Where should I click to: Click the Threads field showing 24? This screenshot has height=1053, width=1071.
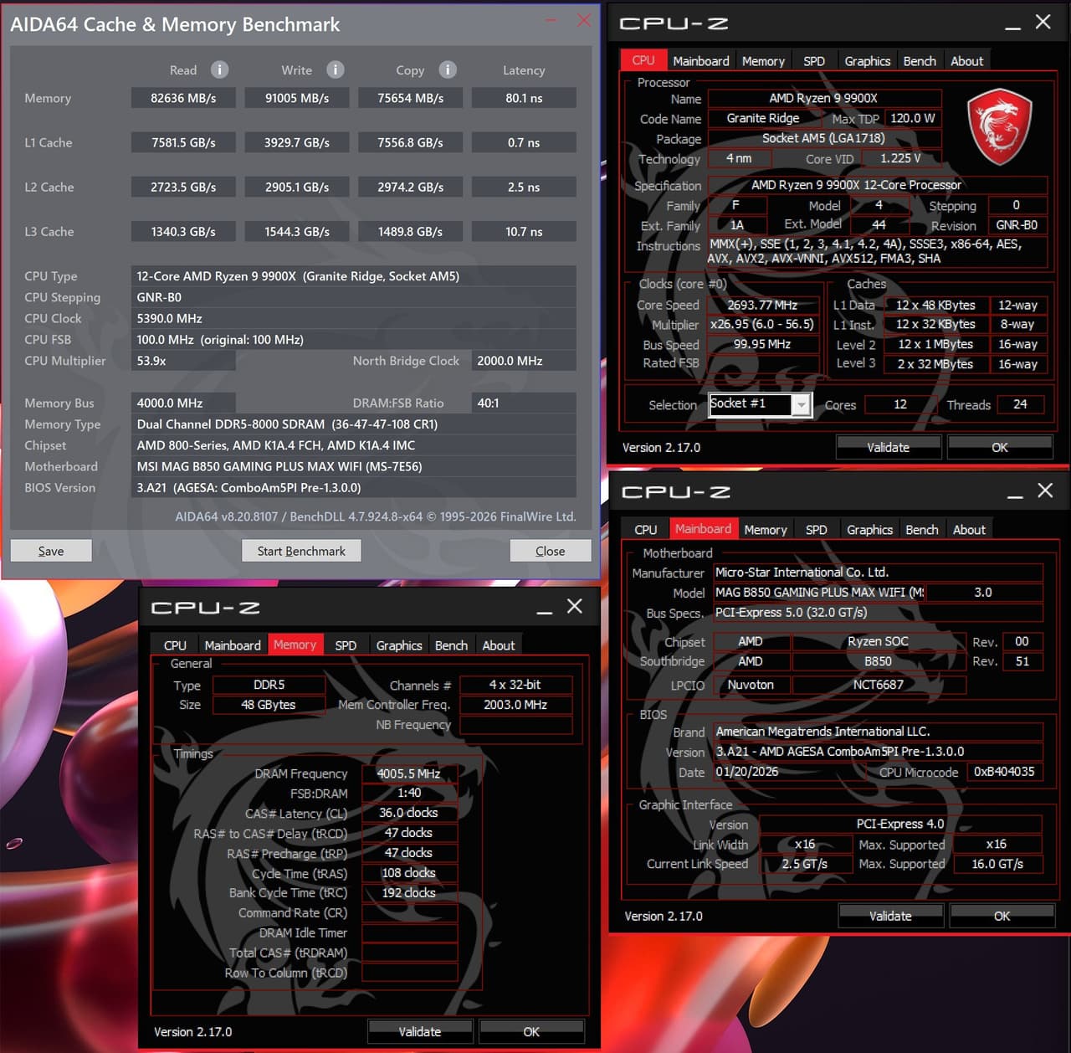1020,404
